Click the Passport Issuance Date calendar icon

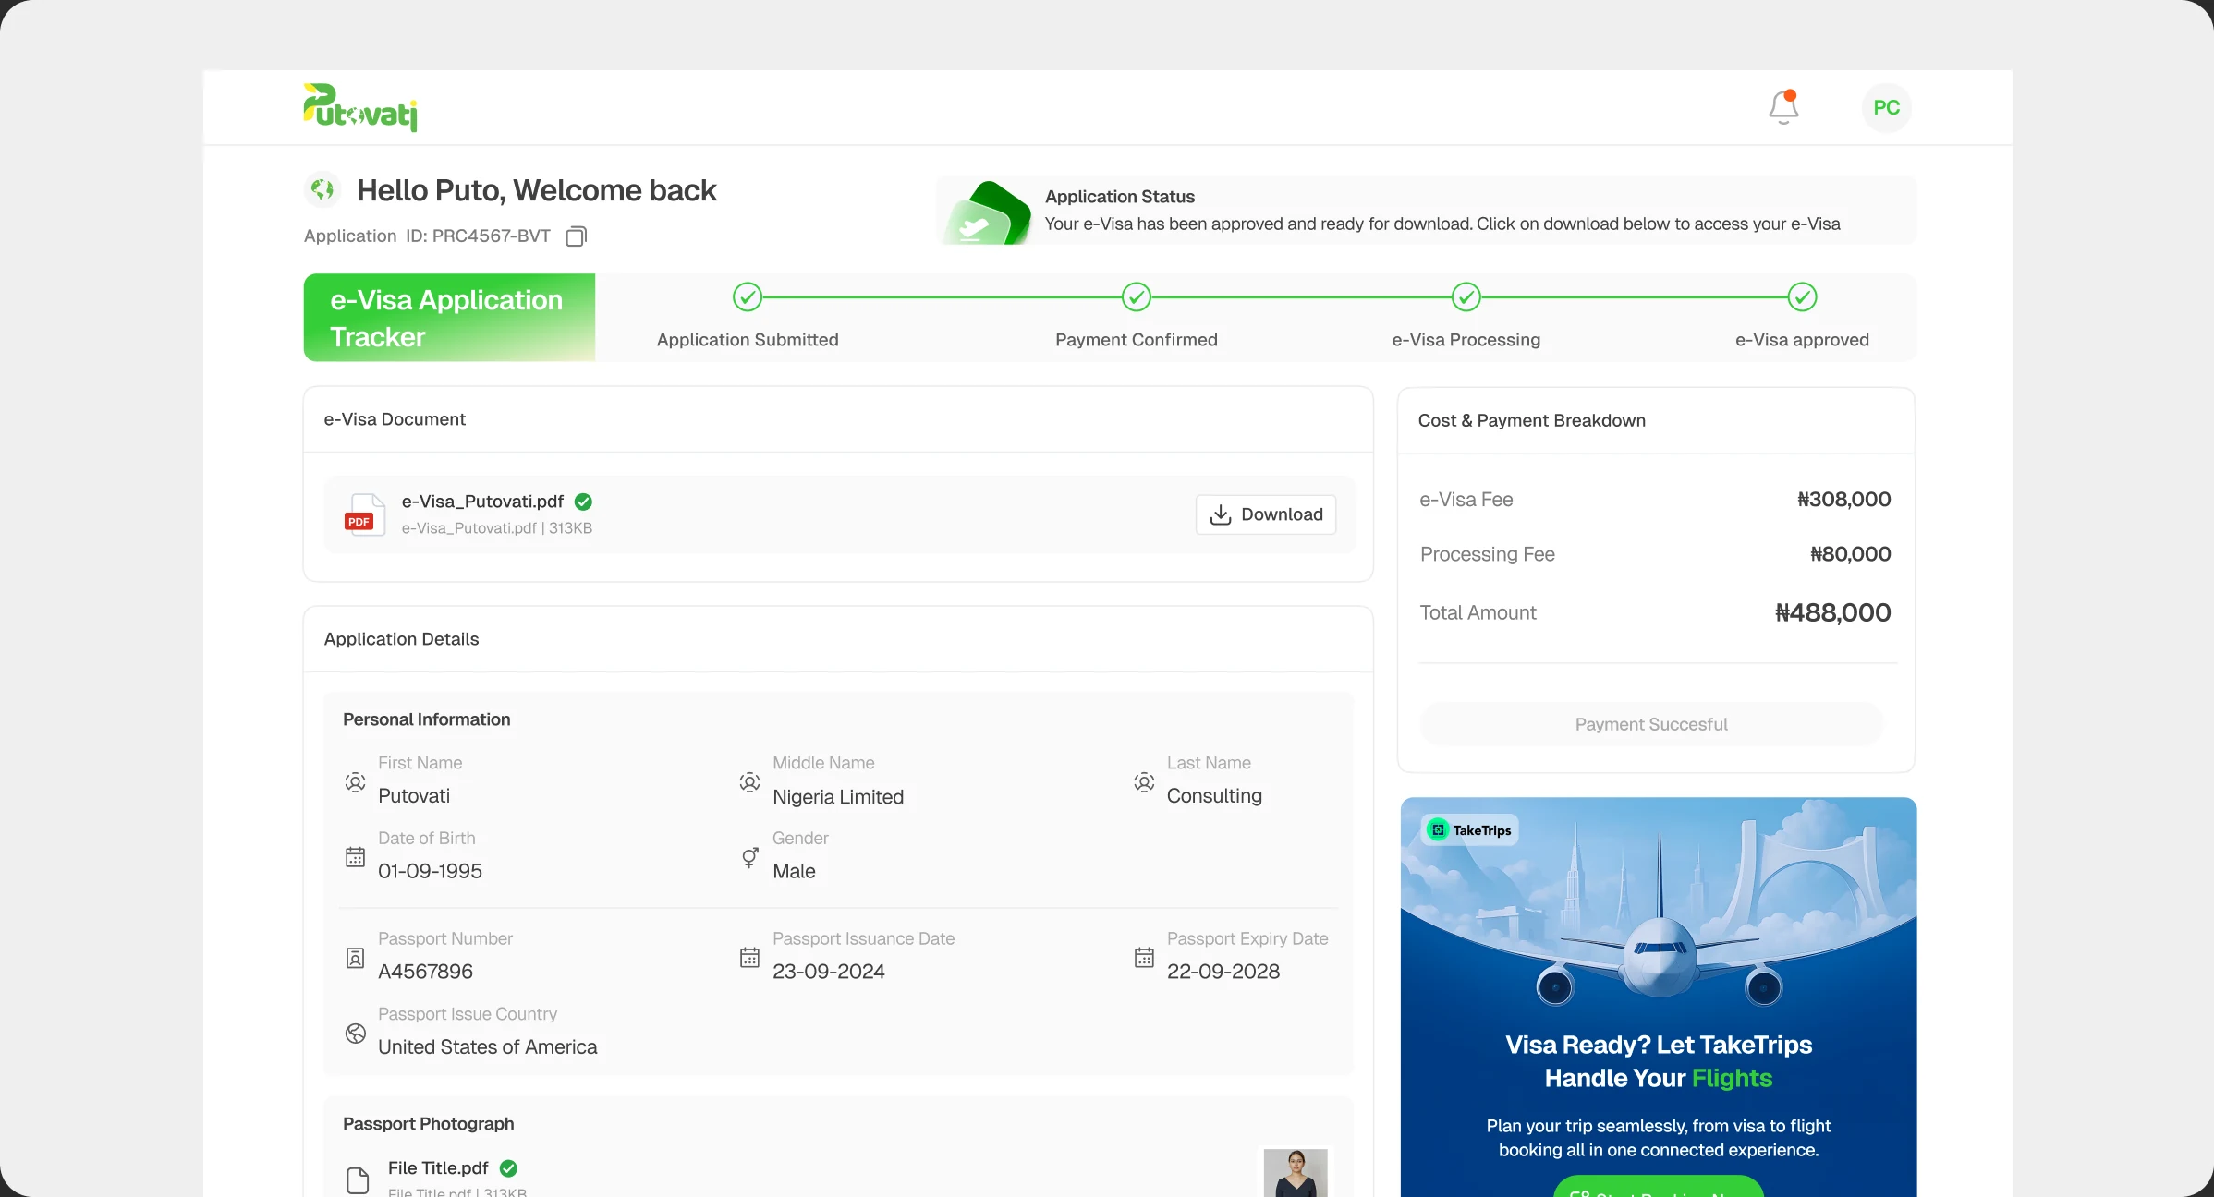point(749,958)
